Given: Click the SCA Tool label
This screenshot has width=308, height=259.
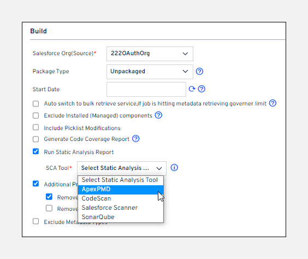Looking at the screenshot, I should 59,168.
